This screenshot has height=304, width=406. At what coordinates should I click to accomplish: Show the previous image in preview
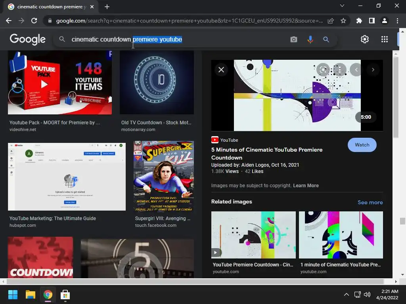tap(356, 70)
